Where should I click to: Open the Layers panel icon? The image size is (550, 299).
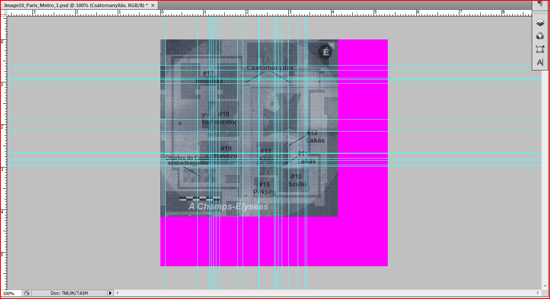(540, 23)
